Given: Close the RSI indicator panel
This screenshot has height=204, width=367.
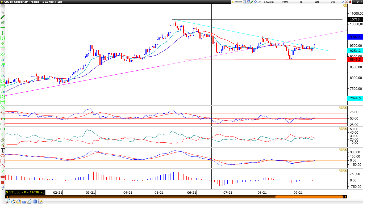Looking at the screenshot, I should click(x=345, y=107).
